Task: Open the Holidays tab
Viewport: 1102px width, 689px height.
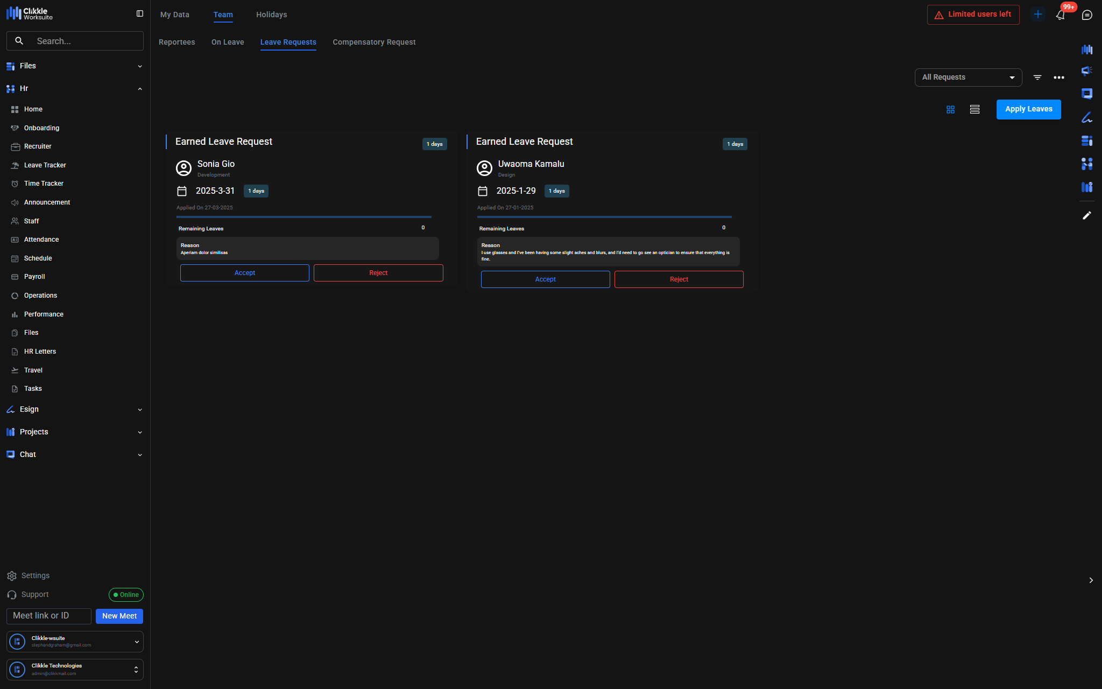Action: point(271,15)
